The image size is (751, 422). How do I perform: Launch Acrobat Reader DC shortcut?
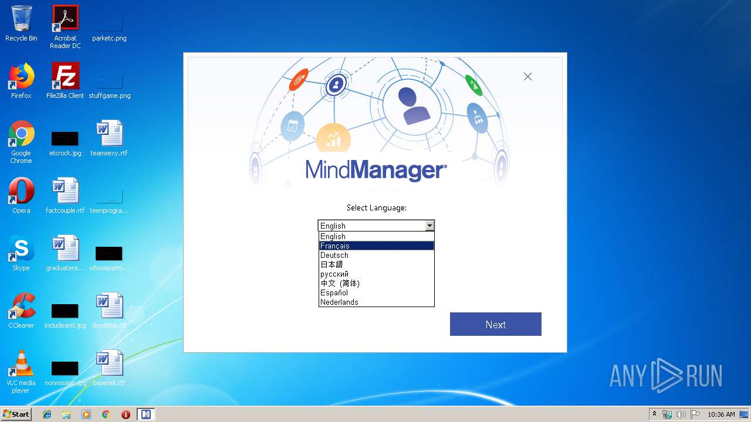(65, 27)
